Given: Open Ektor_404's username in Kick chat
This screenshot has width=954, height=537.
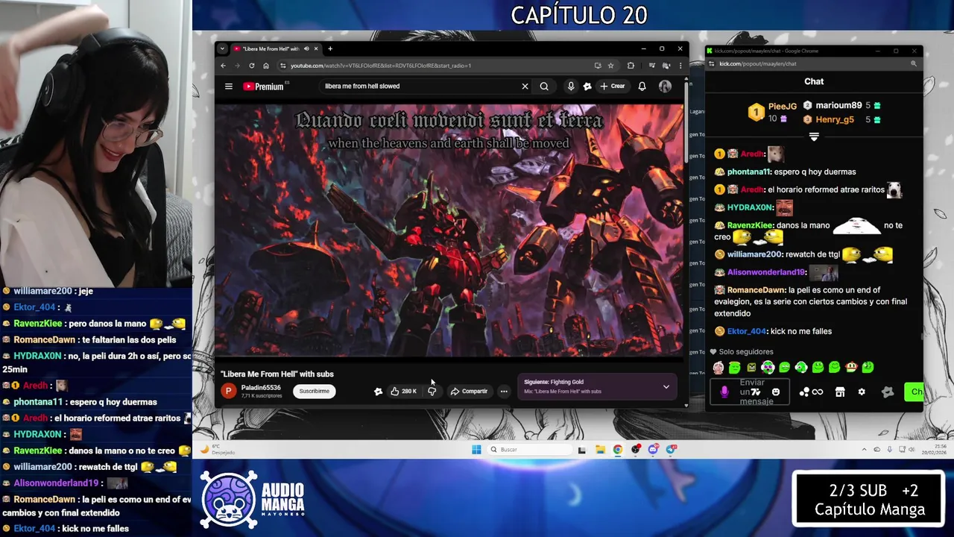Looking at the screenshot, I should [747, 331].
